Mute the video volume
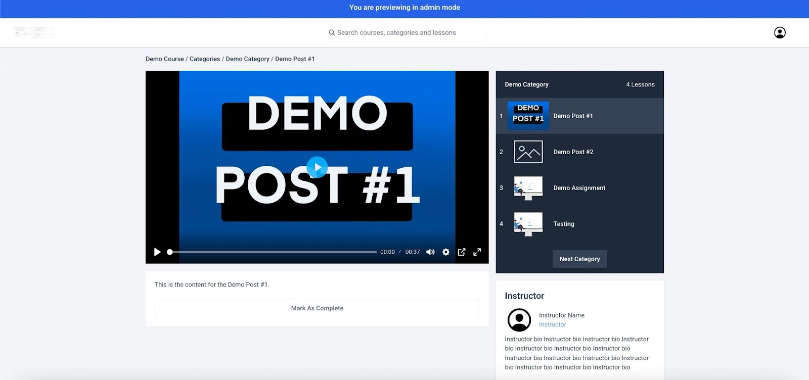This screenshot has height=380, width=809. click(430, 252)
